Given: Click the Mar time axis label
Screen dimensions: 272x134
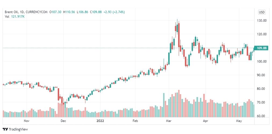Looking at the screenshot, I should pyautogui.click(x=169, y=121).
